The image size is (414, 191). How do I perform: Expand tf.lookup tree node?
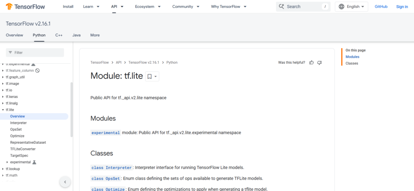[3, 168]
